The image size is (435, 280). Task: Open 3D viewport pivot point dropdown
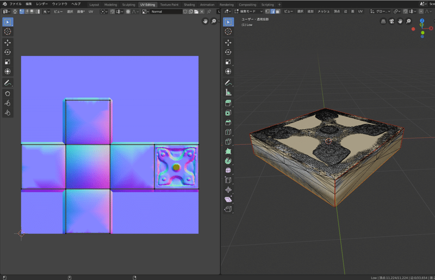click(397, 11)
